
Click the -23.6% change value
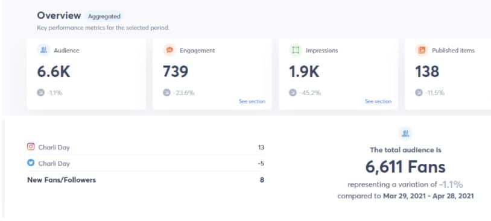tap(184, 93)
